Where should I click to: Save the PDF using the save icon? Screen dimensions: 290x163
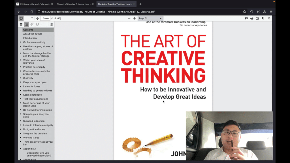tap(257, 18)
